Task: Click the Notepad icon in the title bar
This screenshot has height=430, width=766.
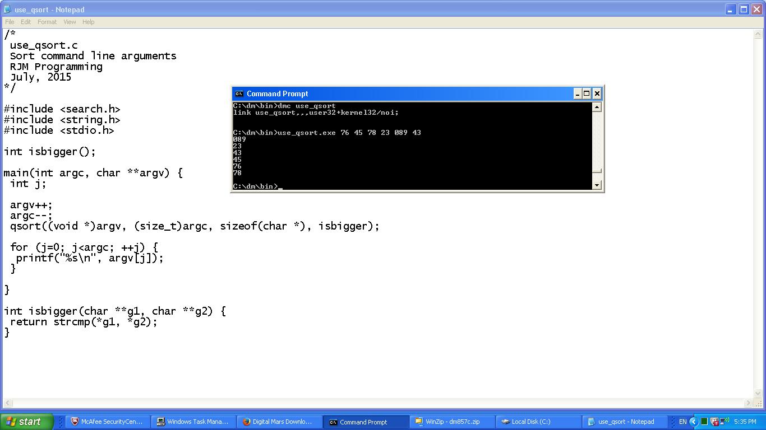Action: (7, 10)
